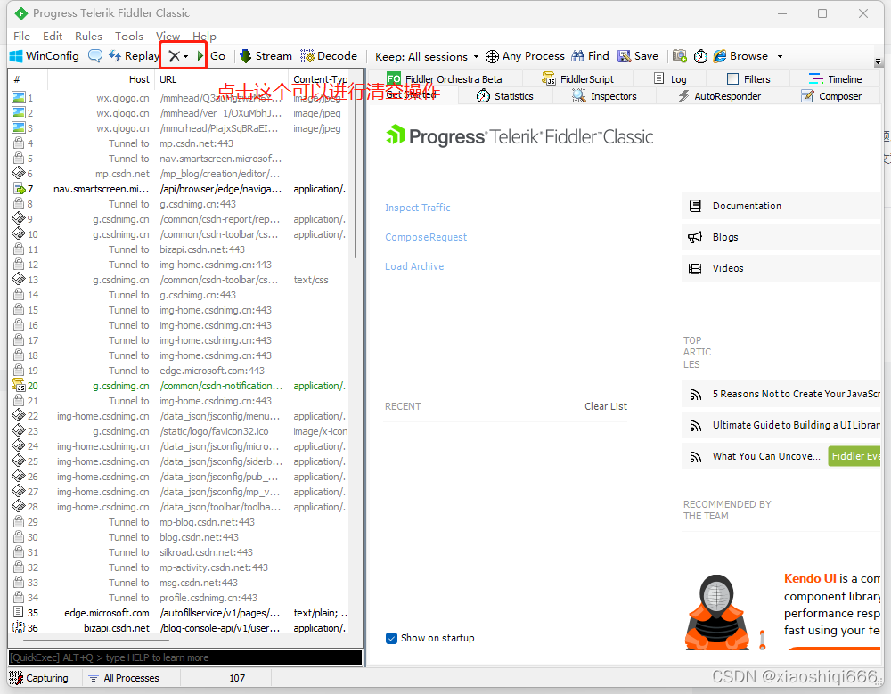Open the Tools menu

pos(129,36)
